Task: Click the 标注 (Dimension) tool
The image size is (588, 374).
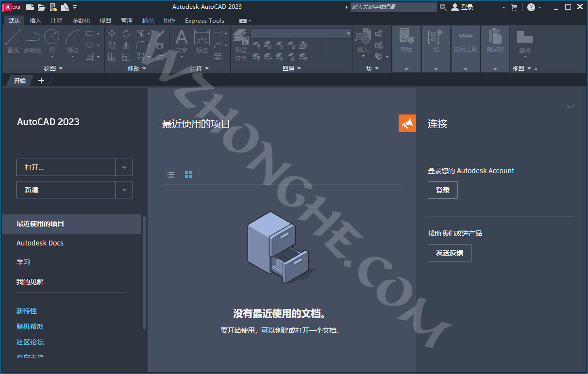Action: coord(202,36)
